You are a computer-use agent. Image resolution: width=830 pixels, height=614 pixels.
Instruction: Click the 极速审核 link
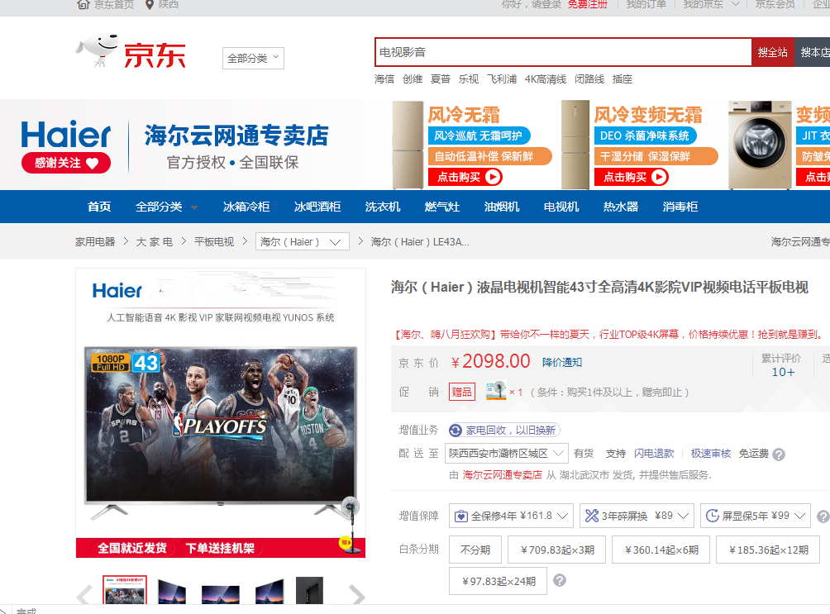711,454
